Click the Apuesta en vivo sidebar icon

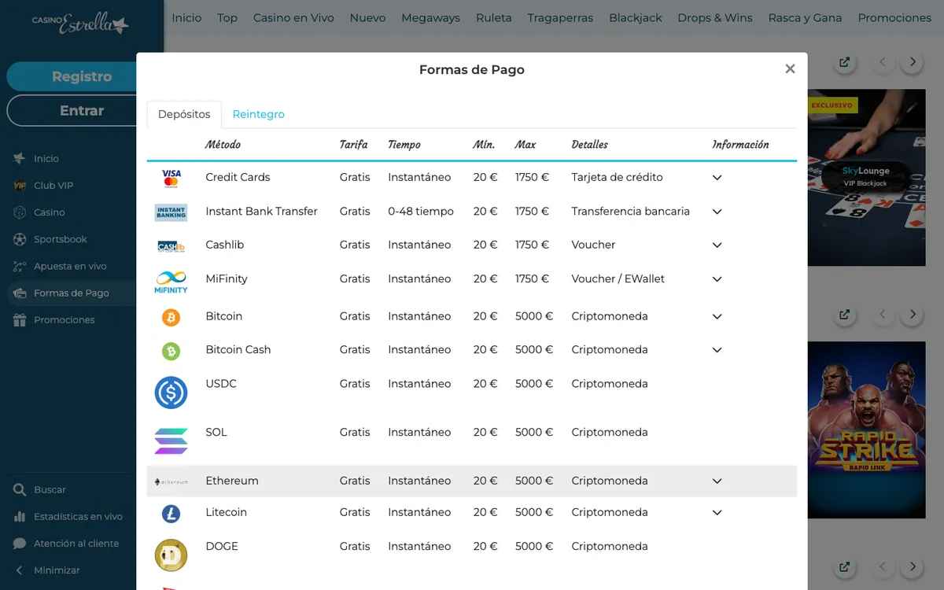[x=20, y=266]
